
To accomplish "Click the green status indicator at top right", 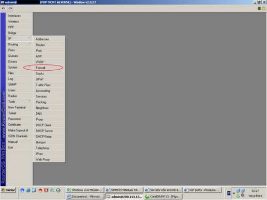I will click(259, 8).
